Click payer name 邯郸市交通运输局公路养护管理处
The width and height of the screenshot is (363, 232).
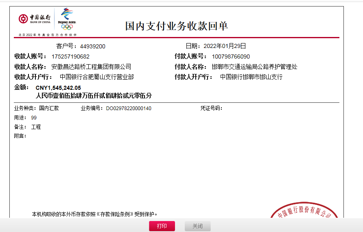[254, 67]
